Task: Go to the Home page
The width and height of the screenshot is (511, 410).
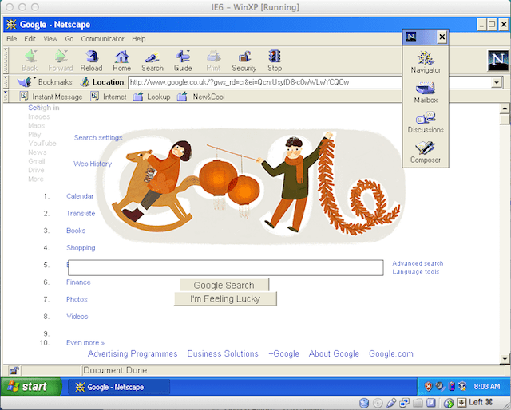Action: pyautogui.click(x=122, y=61)
